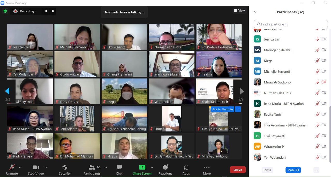Click disabled video icon for Mirawati Sudjono row

[x=324, y=82]
